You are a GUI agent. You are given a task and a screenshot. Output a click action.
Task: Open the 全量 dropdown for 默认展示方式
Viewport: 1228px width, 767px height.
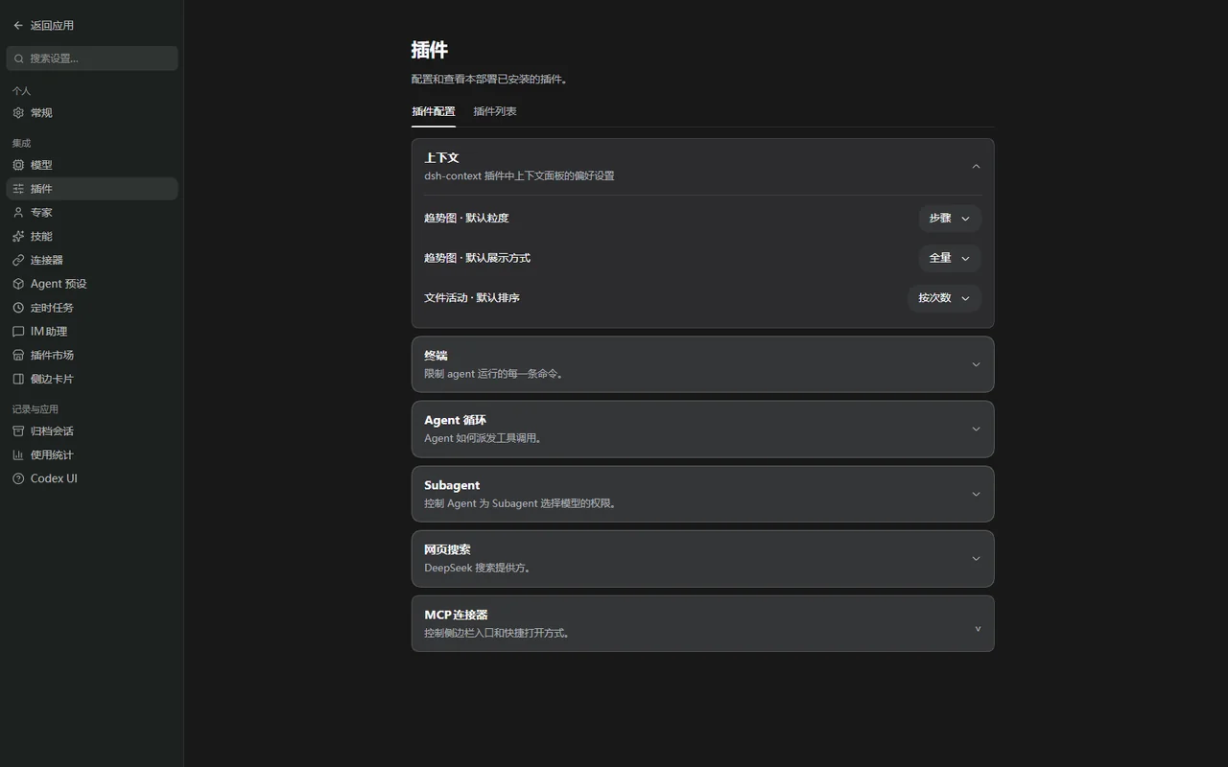pyautogui.click(x=950, y=258)
